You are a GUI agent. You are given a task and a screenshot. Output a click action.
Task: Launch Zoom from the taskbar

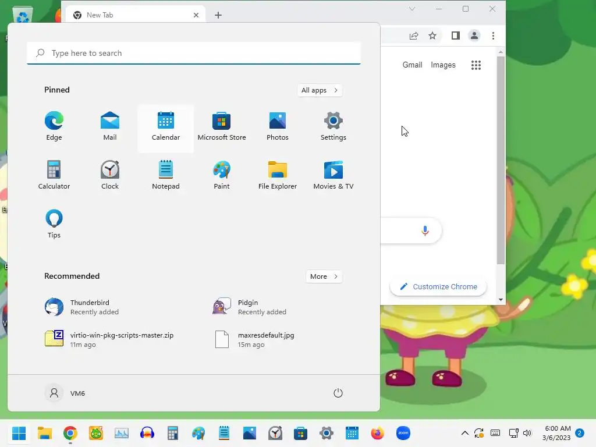(403, 433)
